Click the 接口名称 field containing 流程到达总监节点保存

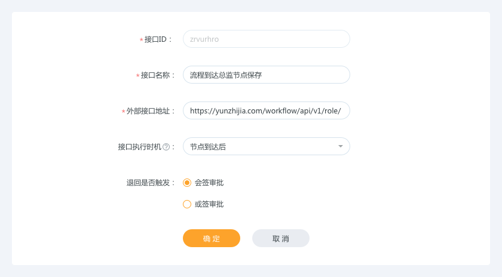[x=267, y=75]
